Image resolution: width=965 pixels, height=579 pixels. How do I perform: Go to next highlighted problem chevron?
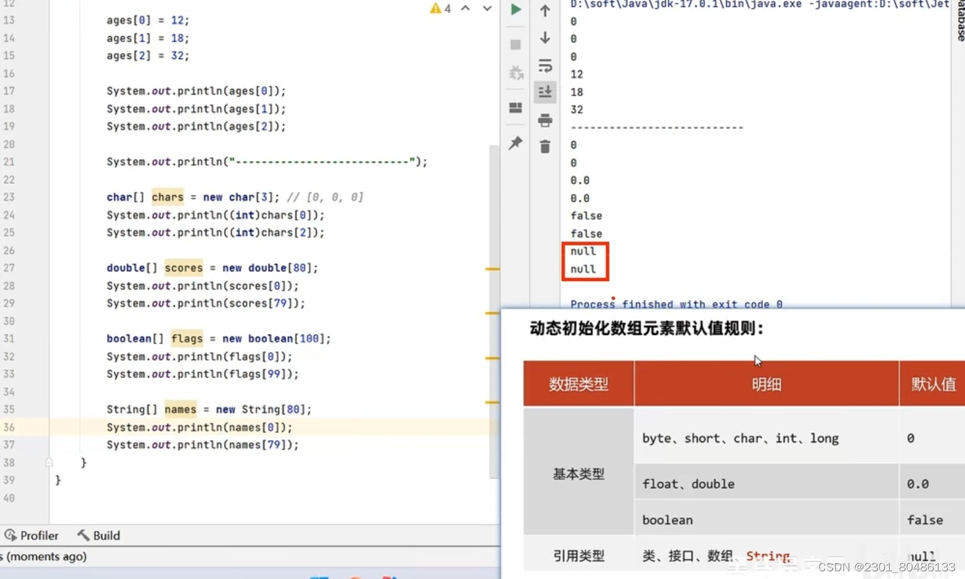click(x=487, y=8)
